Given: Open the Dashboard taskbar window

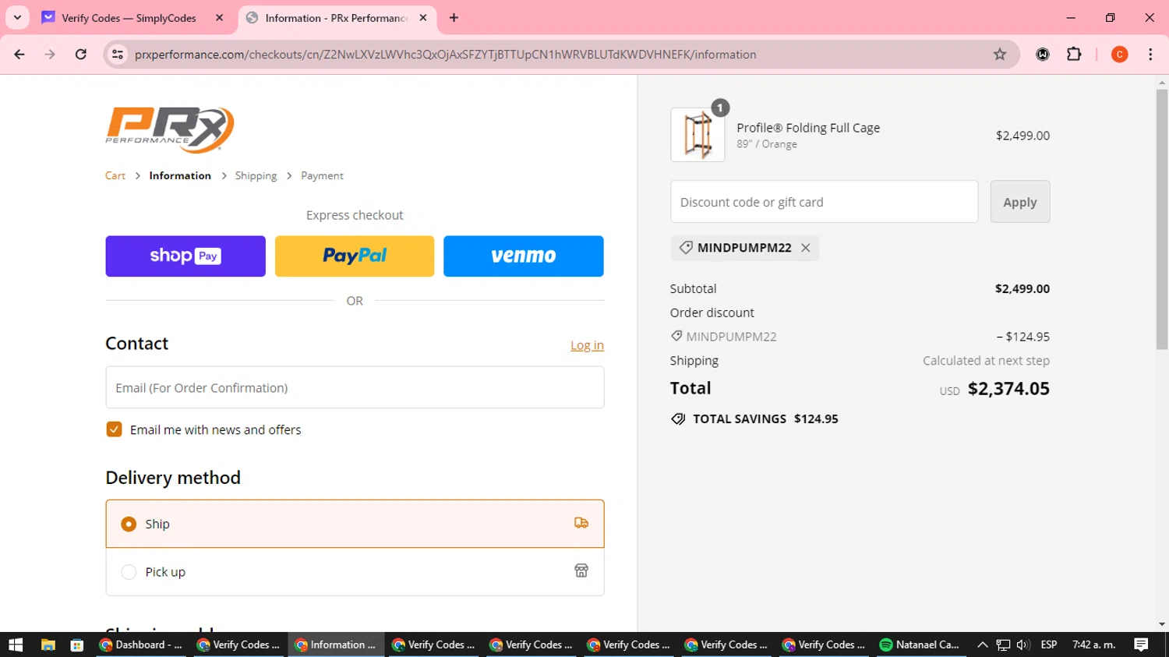Looking at the screenshot, I should tap(141, 645).
